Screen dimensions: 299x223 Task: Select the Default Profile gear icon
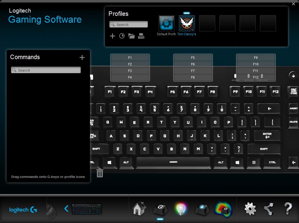click(x=166, y=23)
